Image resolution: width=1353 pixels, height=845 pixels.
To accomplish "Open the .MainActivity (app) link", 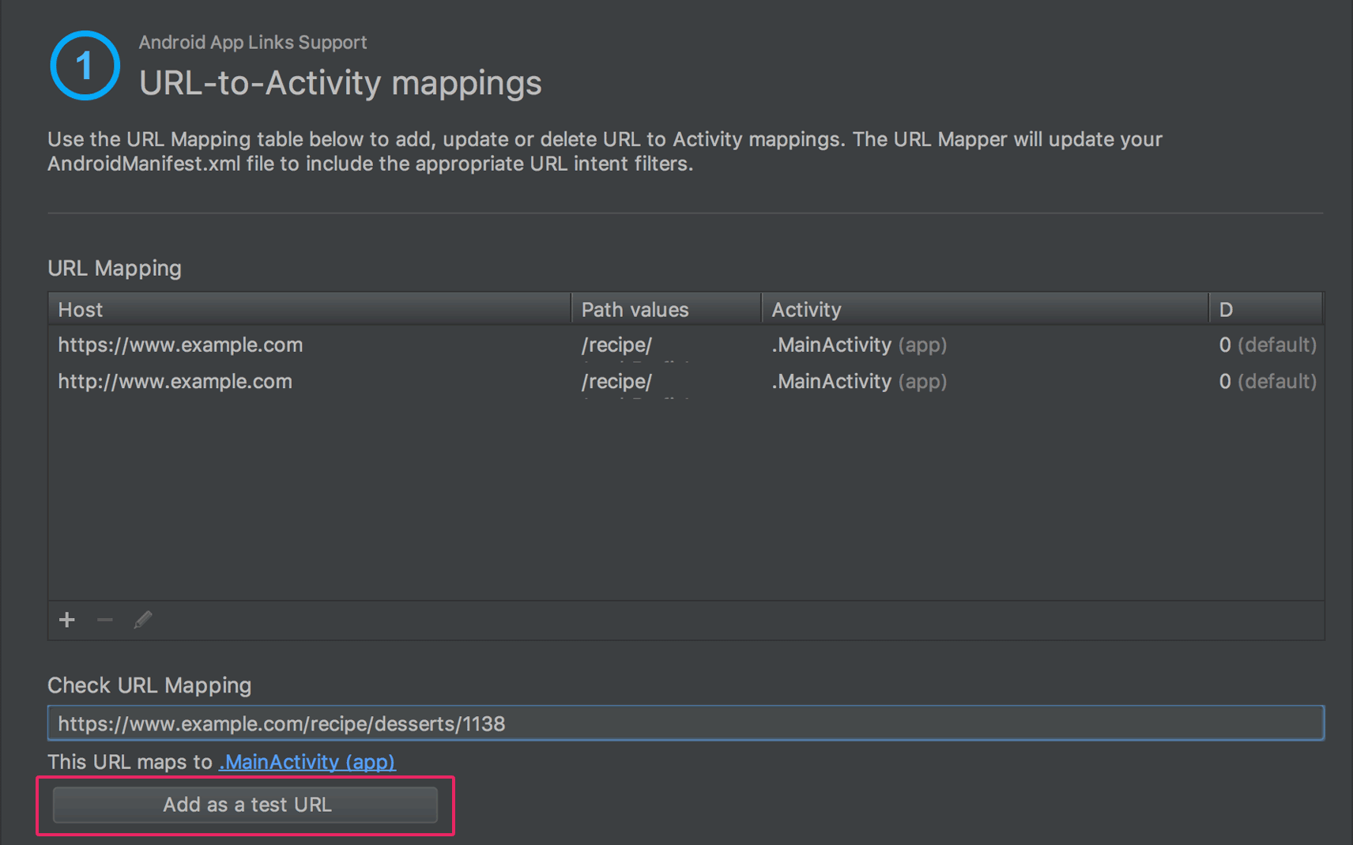I will [x=307, y=762].
